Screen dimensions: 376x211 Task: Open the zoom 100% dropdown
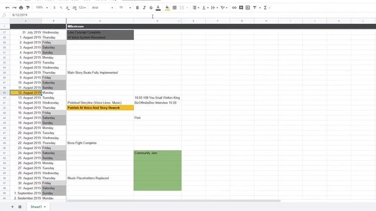(x=42, y=8)
